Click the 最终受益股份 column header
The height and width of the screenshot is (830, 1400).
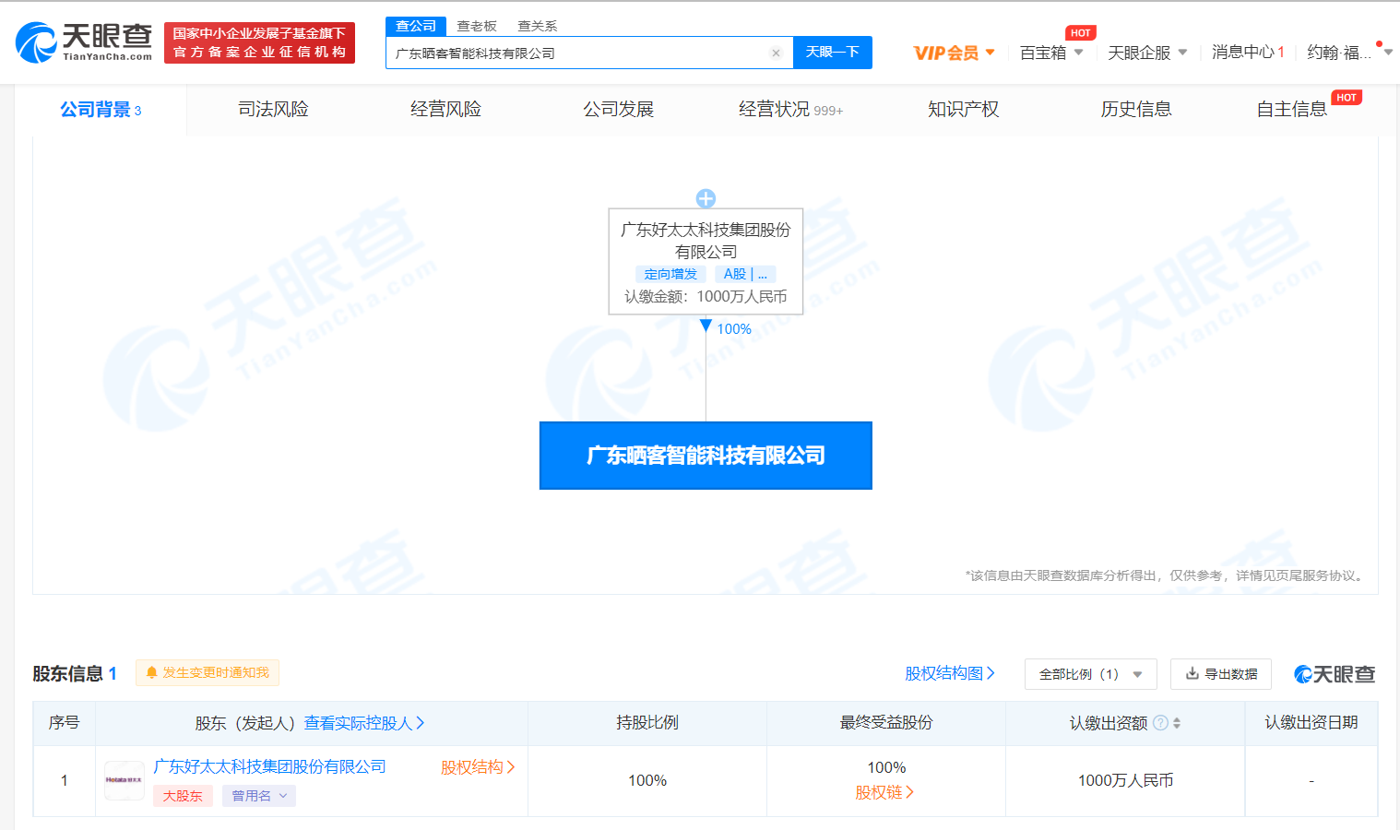click(x=886, y=723)
